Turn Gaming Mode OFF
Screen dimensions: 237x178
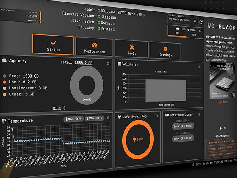[x=194, y=35]
